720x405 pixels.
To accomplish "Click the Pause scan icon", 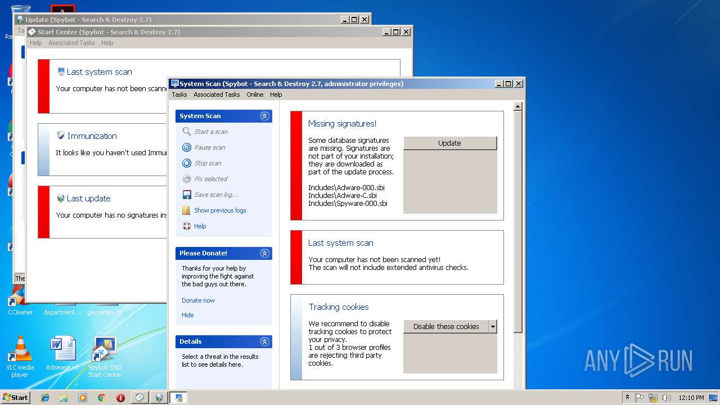I will 187,147.
